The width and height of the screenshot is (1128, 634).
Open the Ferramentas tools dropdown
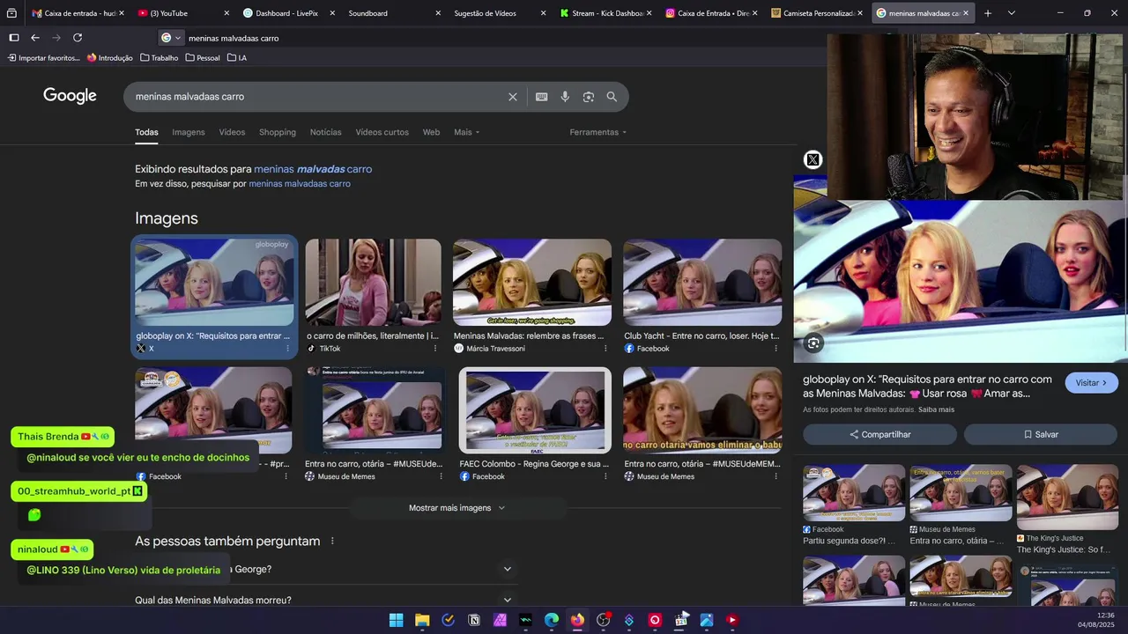tap(598, 132)
